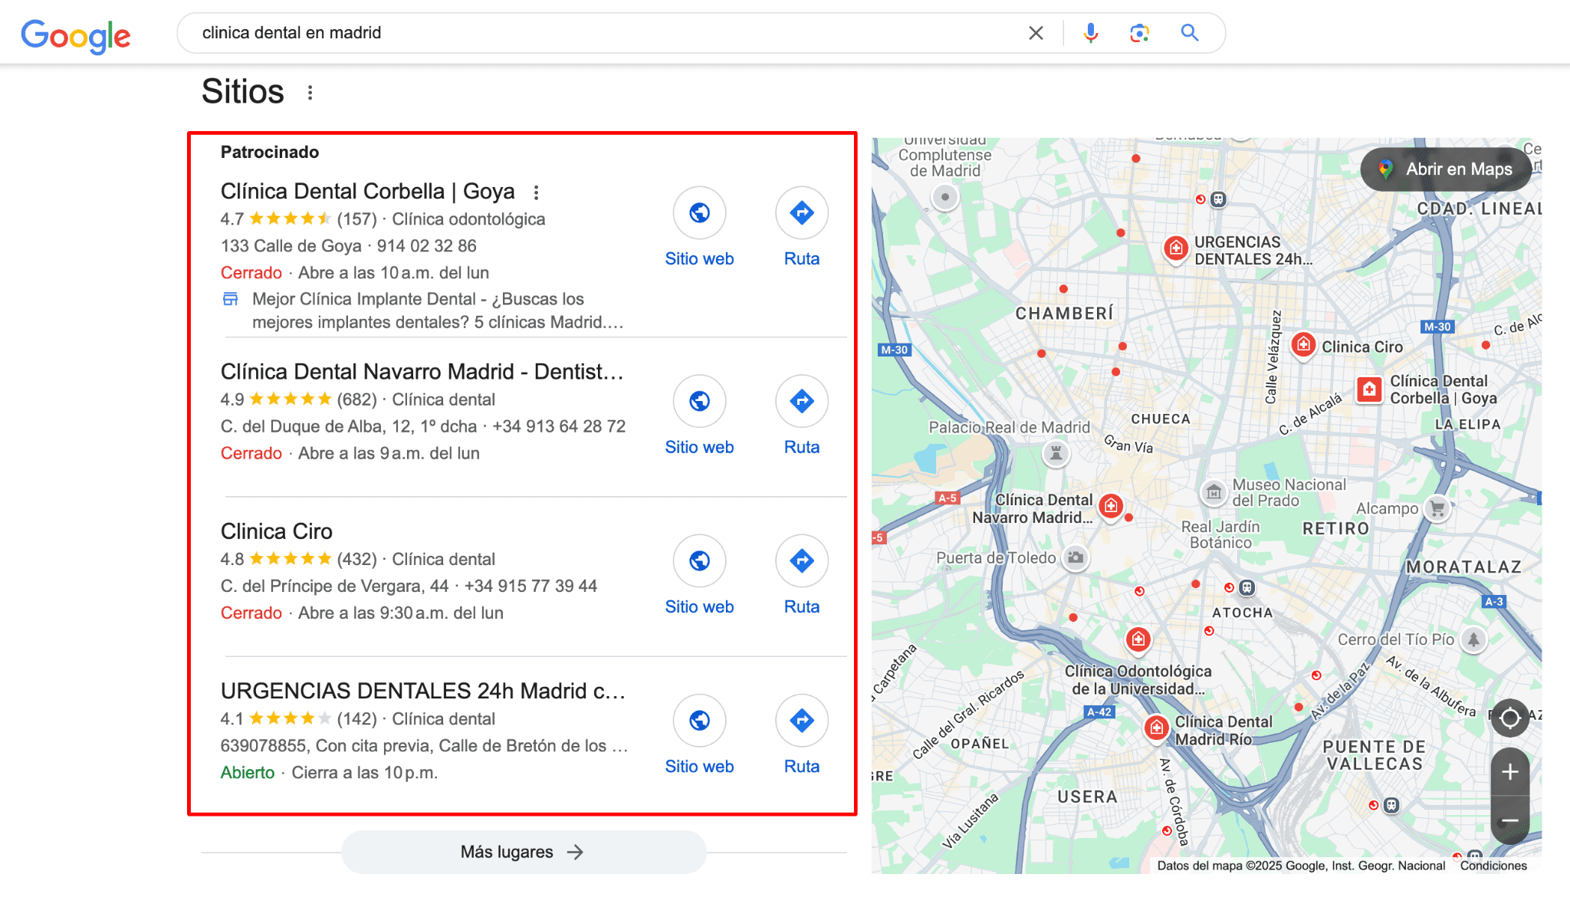Open the map Condiciones link

[1493, 866]
